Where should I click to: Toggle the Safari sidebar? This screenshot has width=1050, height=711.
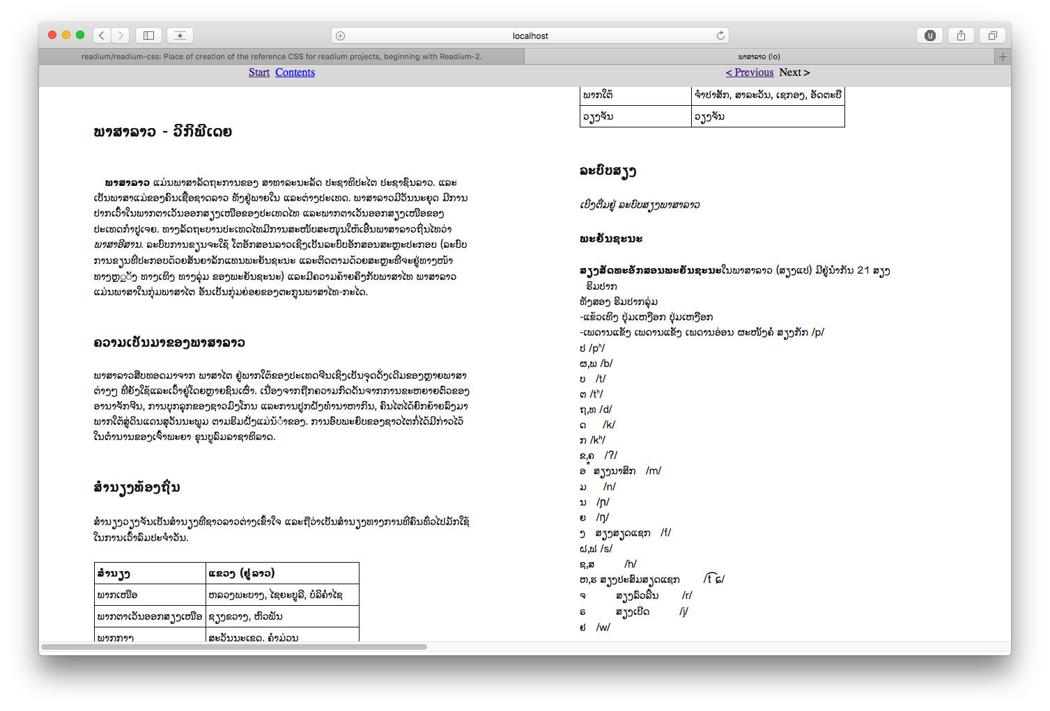(148, 36)
